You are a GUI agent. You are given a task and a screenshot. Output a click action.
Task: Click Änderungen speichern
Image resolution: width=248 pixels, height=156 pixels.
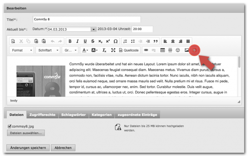(x=28, y=148)
